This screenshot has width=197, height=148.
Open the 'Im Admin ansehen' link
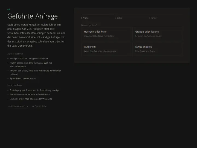pyautogui.click(x=18, y=106)
